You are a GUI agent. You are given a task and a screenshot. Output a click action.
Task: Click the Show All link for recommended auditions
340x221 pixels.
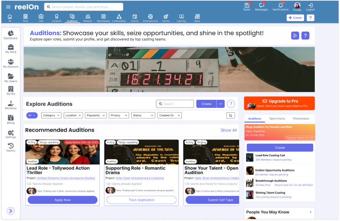228,130
